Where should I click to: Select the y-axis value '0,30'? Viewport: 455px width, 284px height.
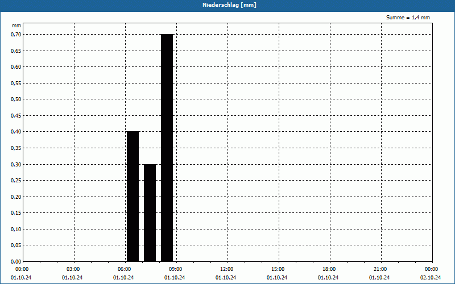point(16,164)
